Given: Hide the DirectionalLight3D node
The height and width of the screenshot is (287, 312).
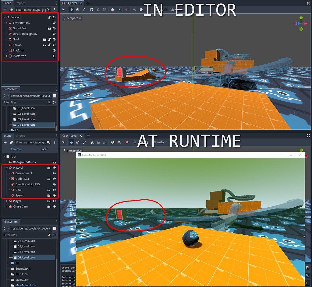Looking at the screenshot, I should tap(54, 34).
